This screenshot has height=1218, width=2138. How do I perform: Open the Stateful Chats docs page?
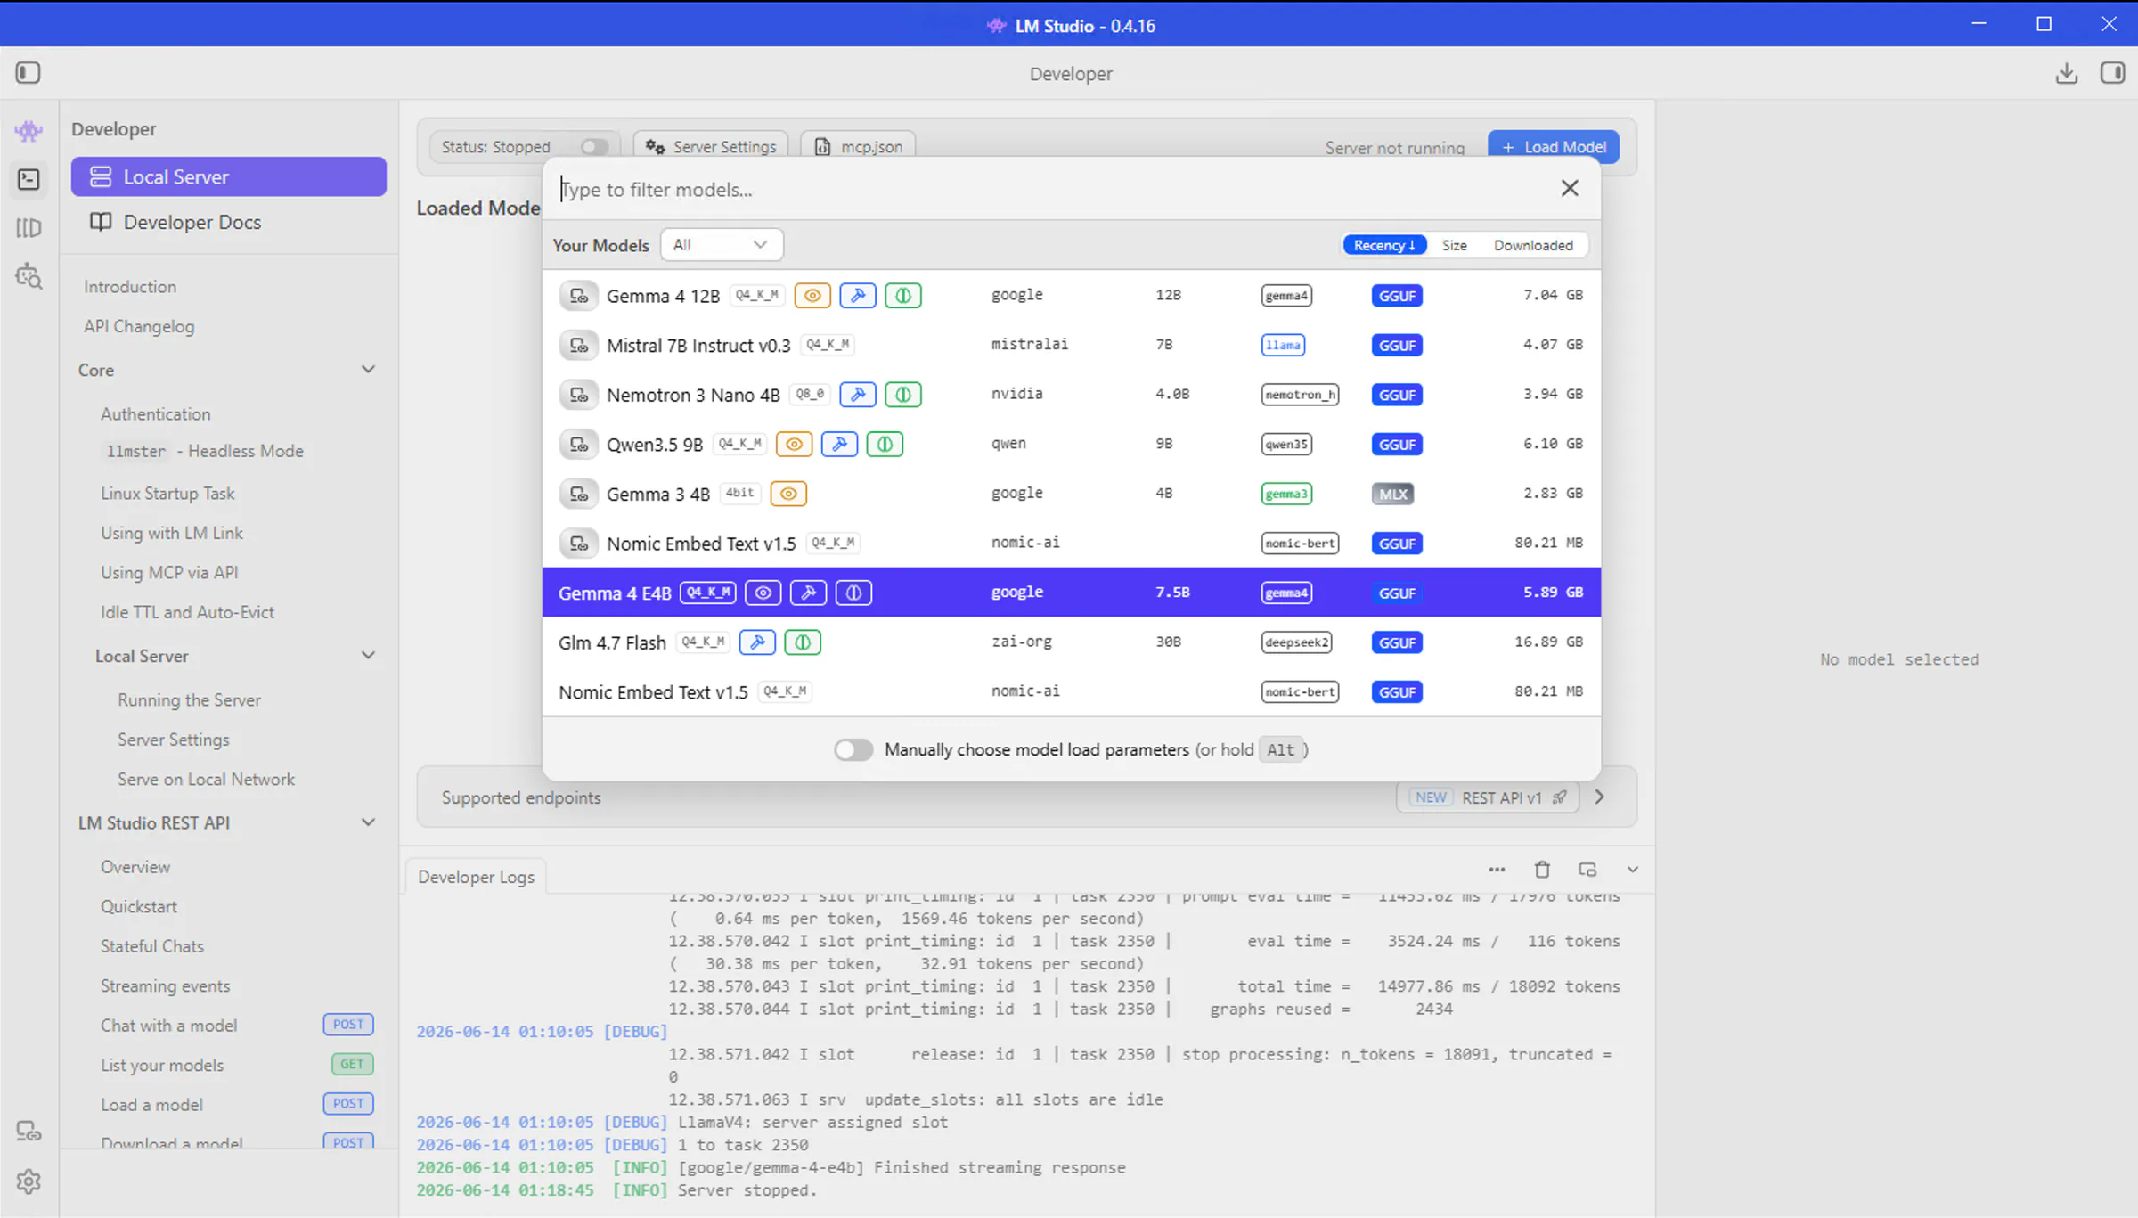tap(152, 946)
